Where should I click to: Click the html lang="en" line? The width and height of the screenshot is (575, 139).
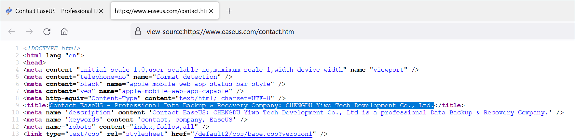(53, 55)
